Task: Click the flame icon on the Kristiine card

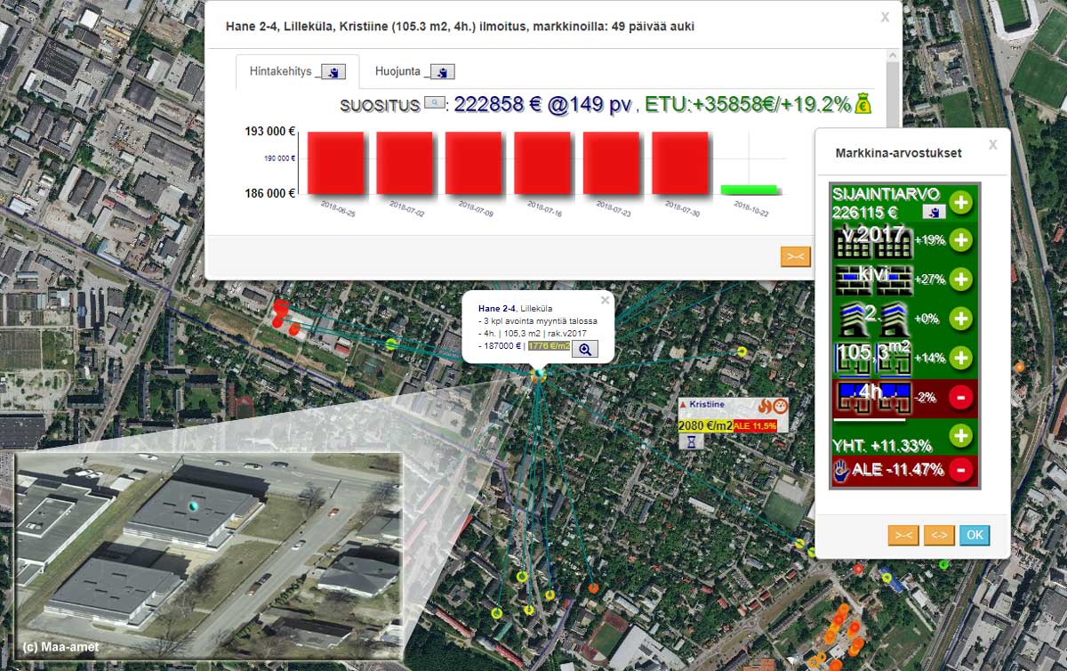Action: coord(764,407)
